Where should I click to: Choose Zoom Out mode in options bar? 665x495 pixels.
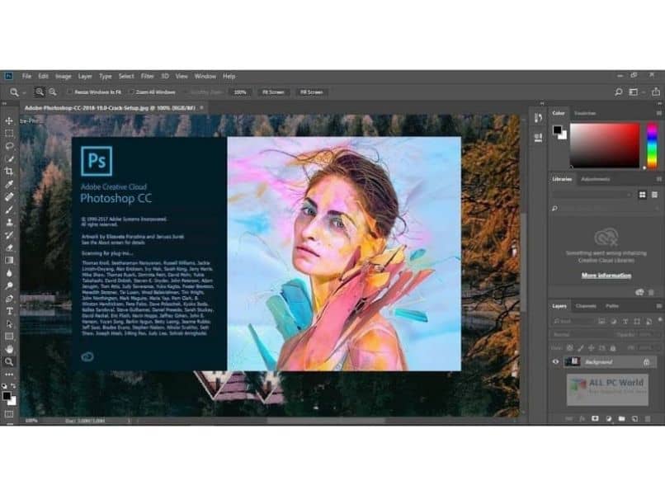pyautogui.click(x=53, y=92)
